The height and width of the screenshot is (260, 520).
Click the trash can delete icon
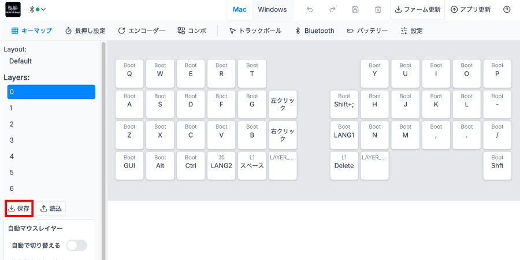click(x=378, y=10)
